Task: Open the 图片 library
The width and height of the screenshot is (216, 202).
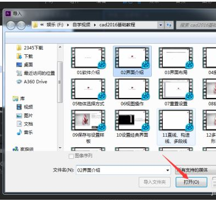Action: pyautogui.click(x=25, y=116)
